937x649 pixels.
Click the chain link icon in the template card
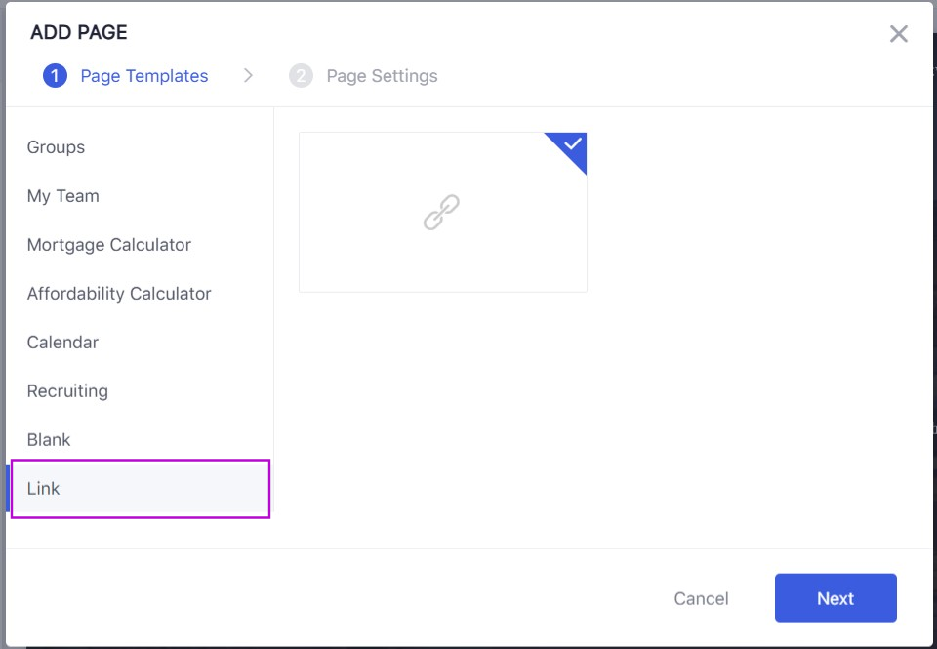pos(441,212)
